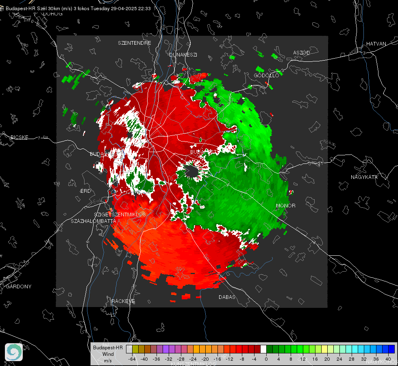398x366 pixels.
Task: Click the olive -64 legend swatch
Action: click(x=135, y=349)
